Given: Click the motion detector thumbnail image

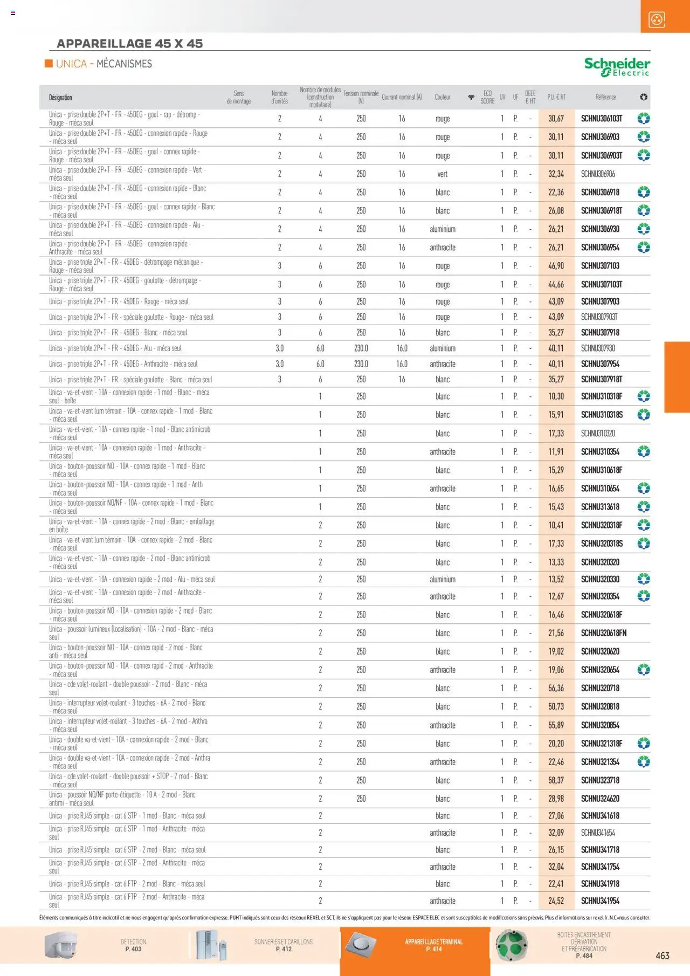Looking at the screenshot, I should [61, 946].
